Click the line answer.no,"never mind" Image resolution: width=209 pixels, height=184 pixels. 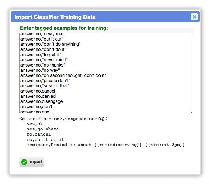[x=44, y=60]
